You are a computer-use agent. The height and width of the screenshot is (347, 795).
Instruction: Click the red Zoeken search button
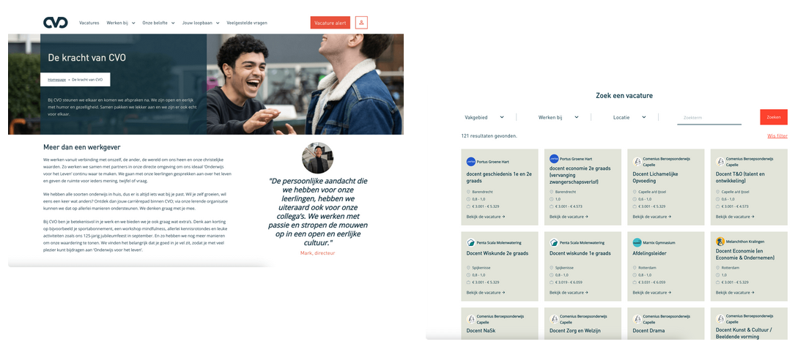773,117
